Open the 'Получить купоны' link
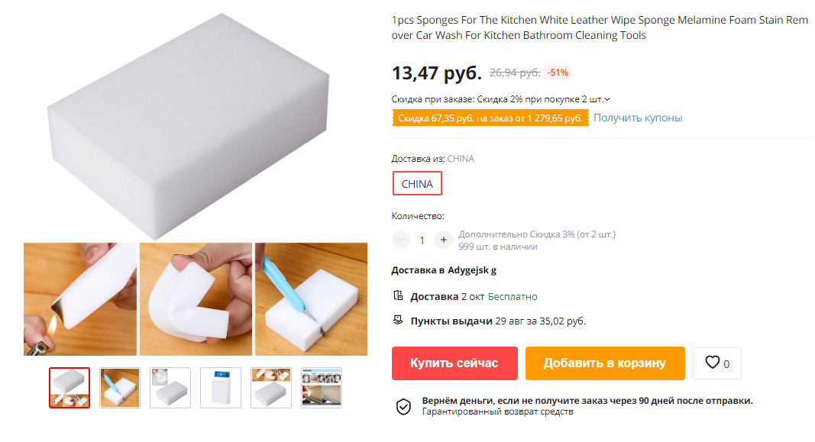815x442 pixels. [638, 118]
